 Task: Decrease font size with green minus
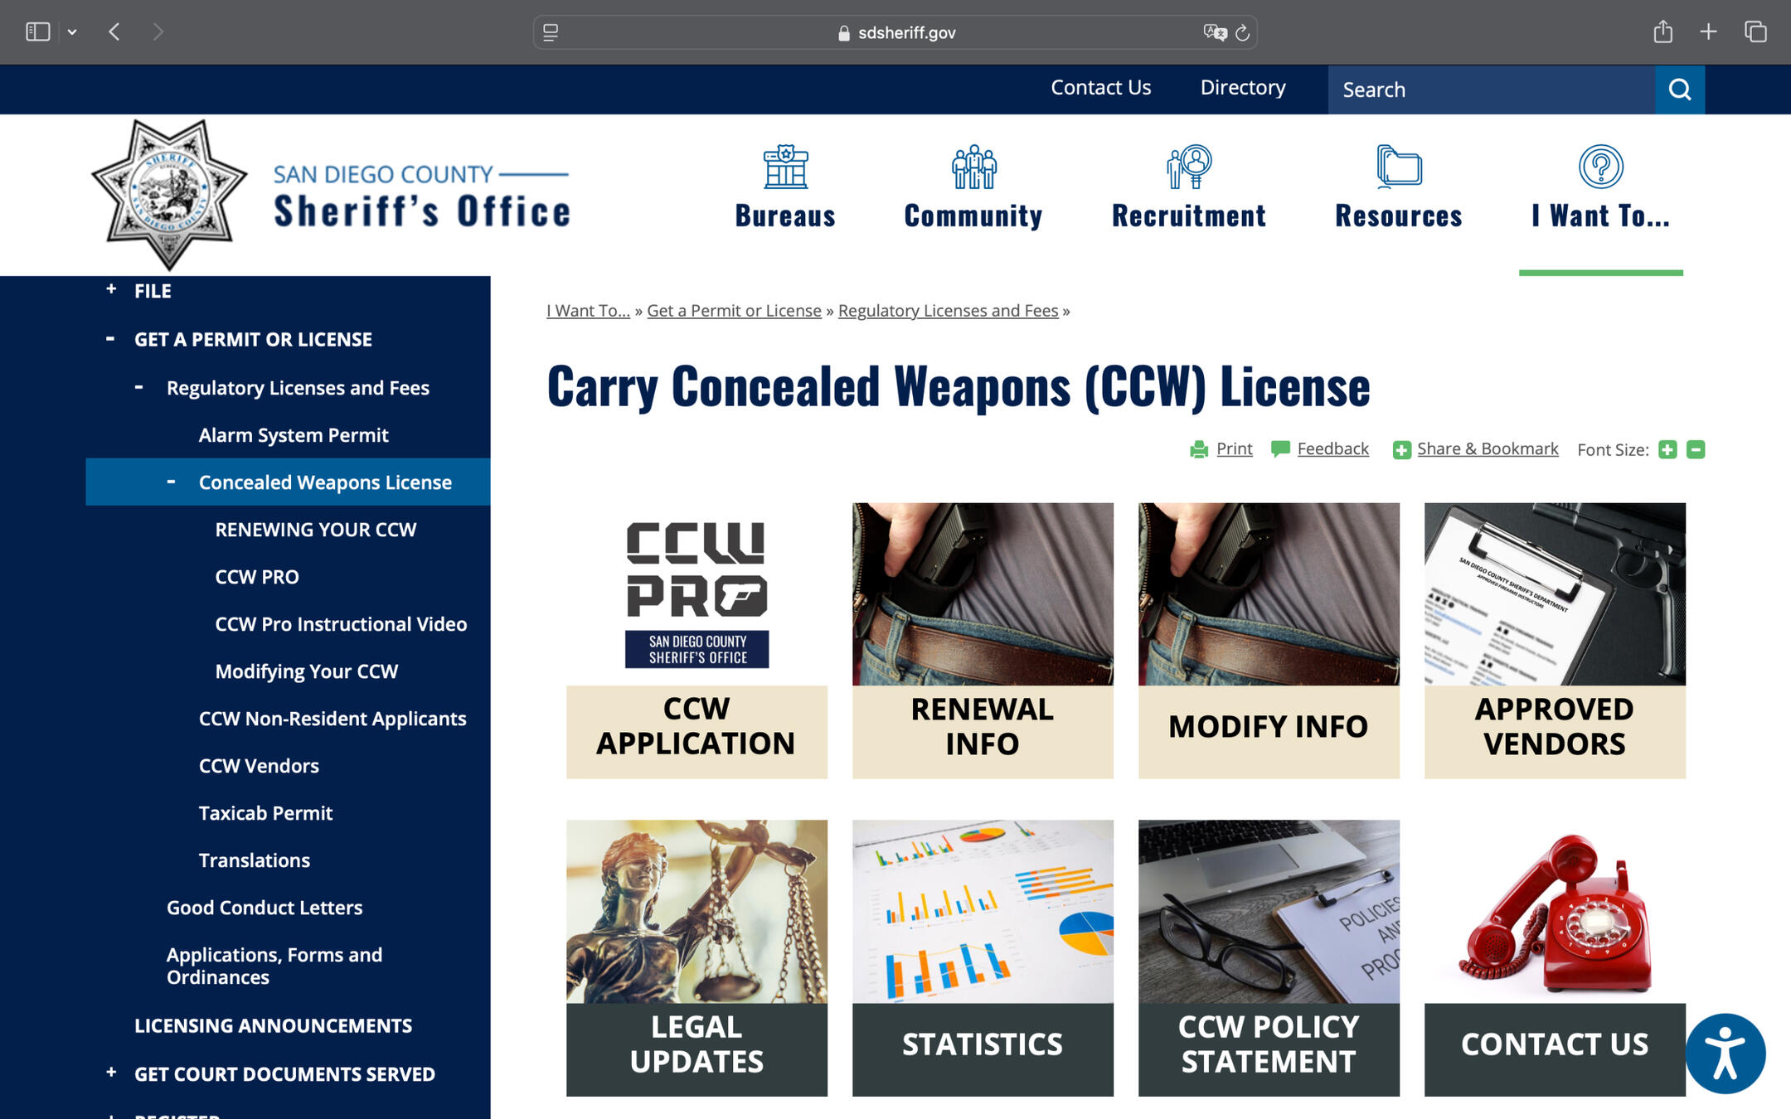(x=1696, y=449)
